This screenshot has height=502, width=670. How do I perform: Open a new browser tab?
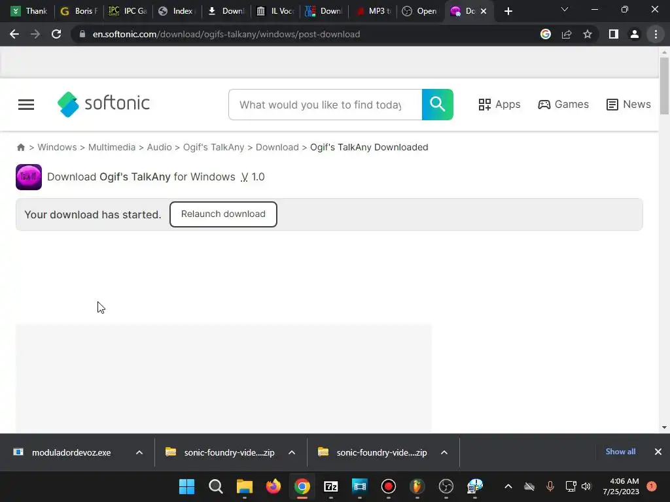point(508,11)
